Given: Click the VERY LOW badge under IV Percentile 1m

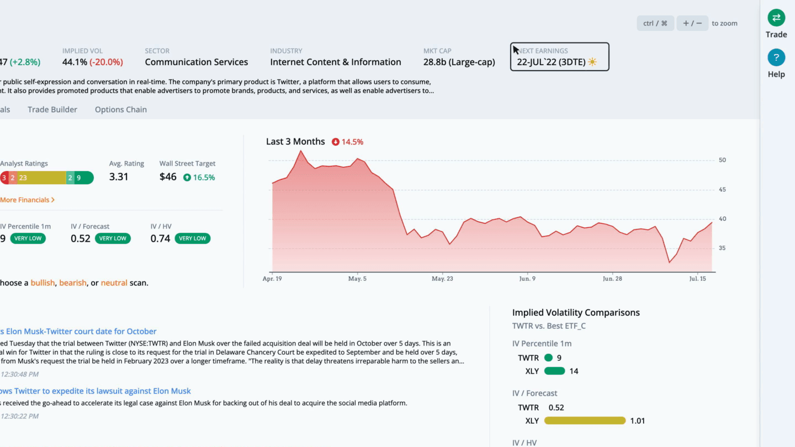Looking at the screenshot, I should (x=28, y=238).
